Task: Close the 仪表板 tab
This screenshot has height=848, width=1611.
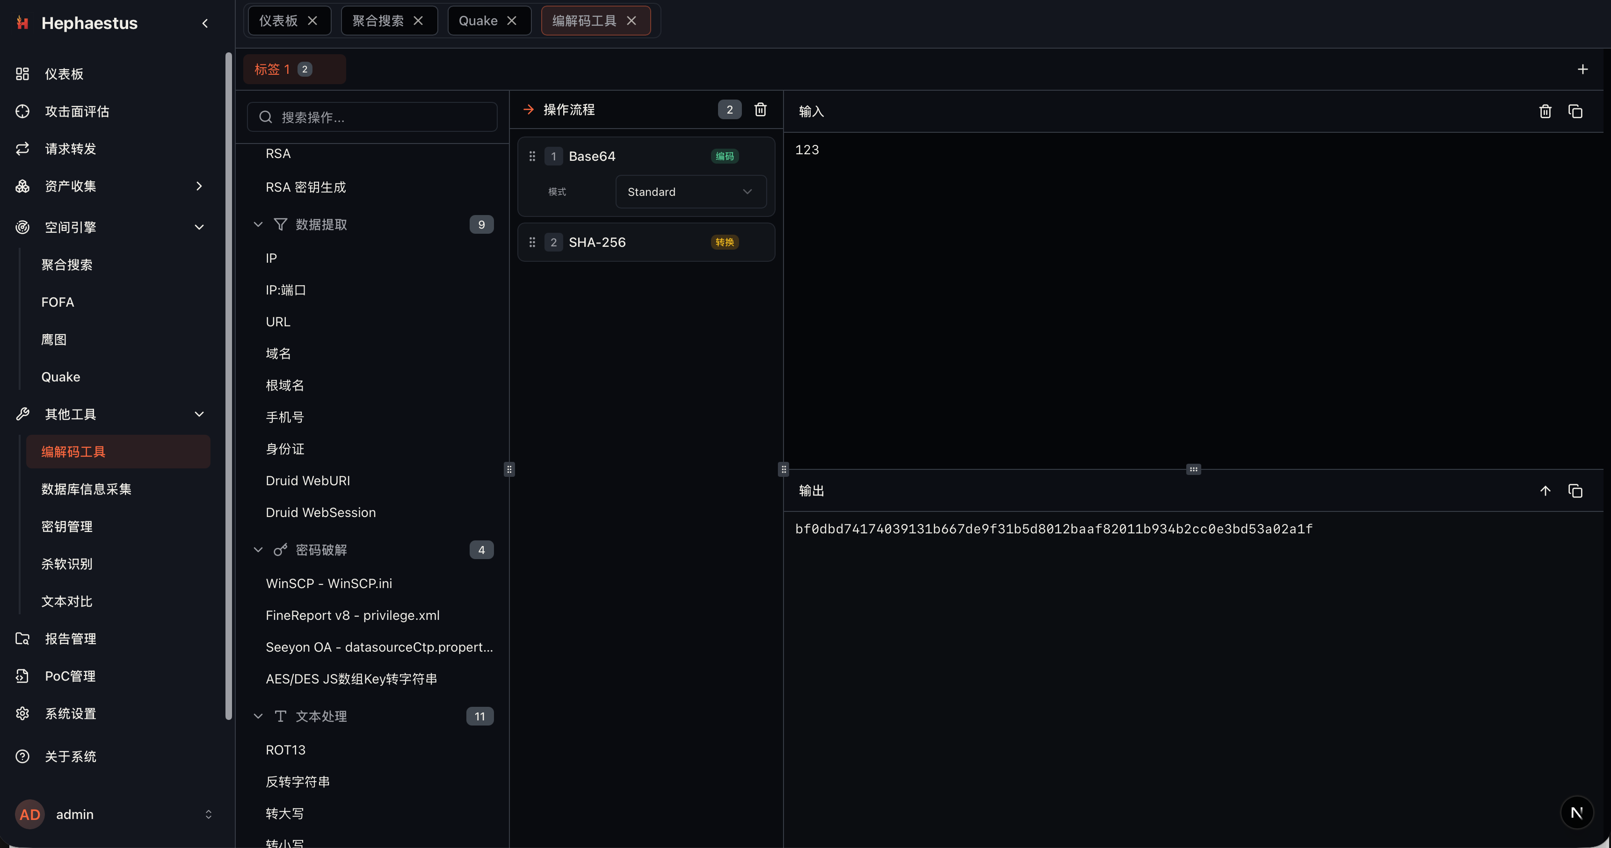Action: tap(312, 21)
